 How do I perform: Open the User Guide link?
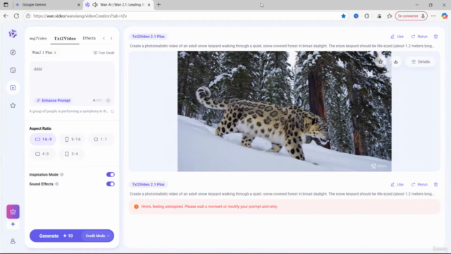pos(104,53)
